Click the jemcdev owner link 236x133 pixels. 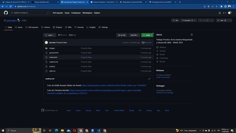pyautogui.click(x=11, y=21)
